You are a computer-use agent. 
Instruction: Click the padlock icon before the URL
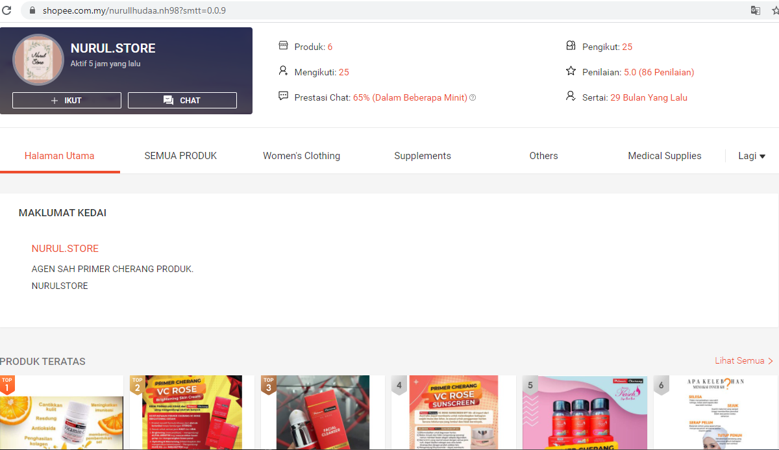(x=32, y=10)
